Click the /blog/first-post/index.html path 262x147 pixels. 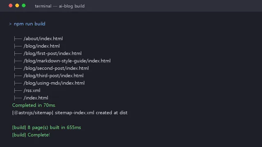point(52,53)
